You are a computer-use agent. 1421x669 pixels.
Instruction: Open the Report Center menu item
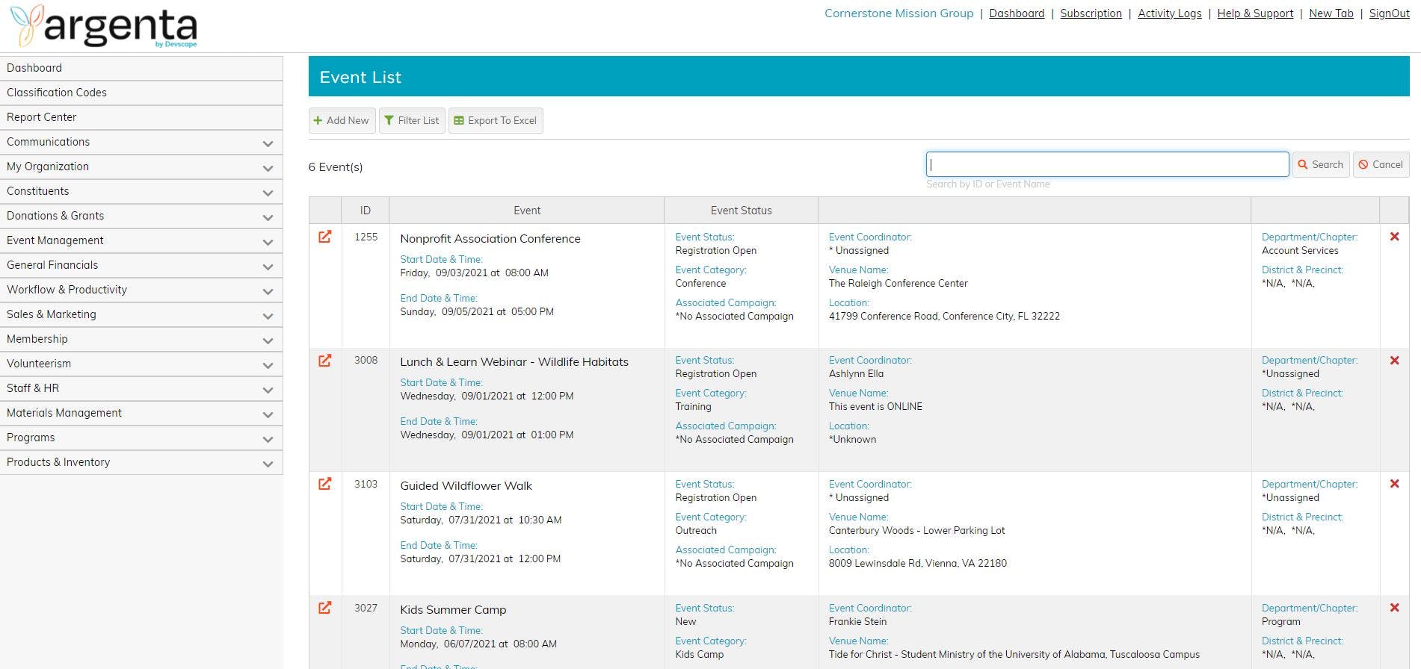[x=141, y=117]
